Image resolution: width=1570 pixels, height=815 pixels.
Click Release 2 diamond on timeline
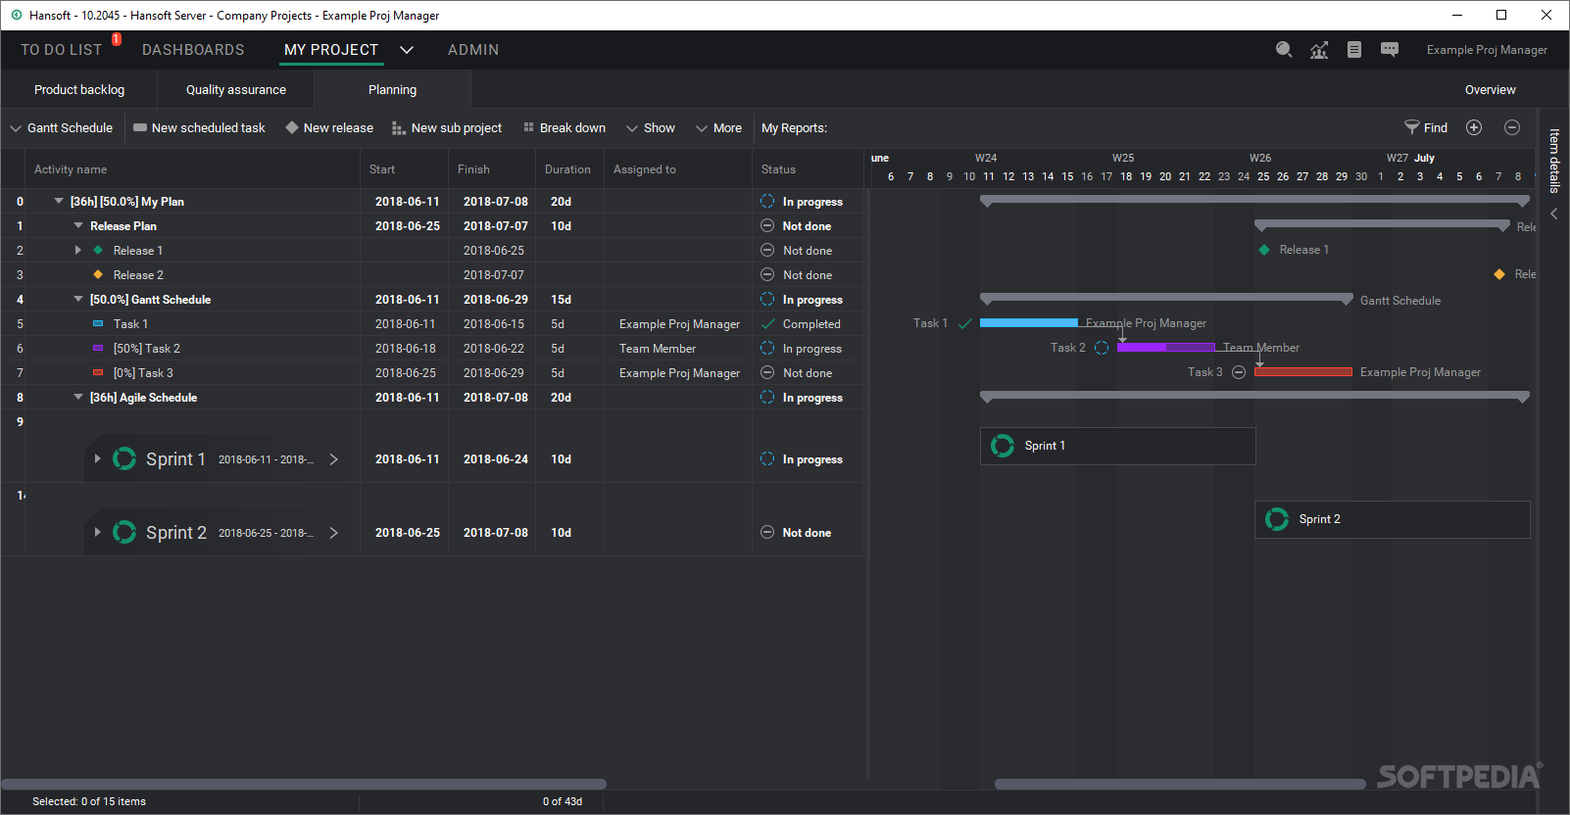tap(1499, 274)
